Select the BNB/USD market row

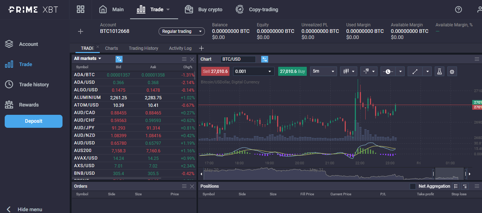[x=134, y=173]
